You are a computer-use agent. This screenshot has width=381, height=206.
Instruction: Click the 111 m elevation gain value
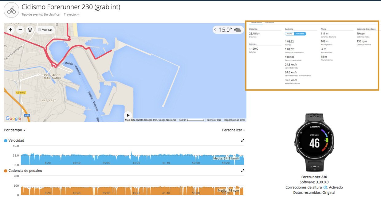pyautogui.click(x=325, y=33)
